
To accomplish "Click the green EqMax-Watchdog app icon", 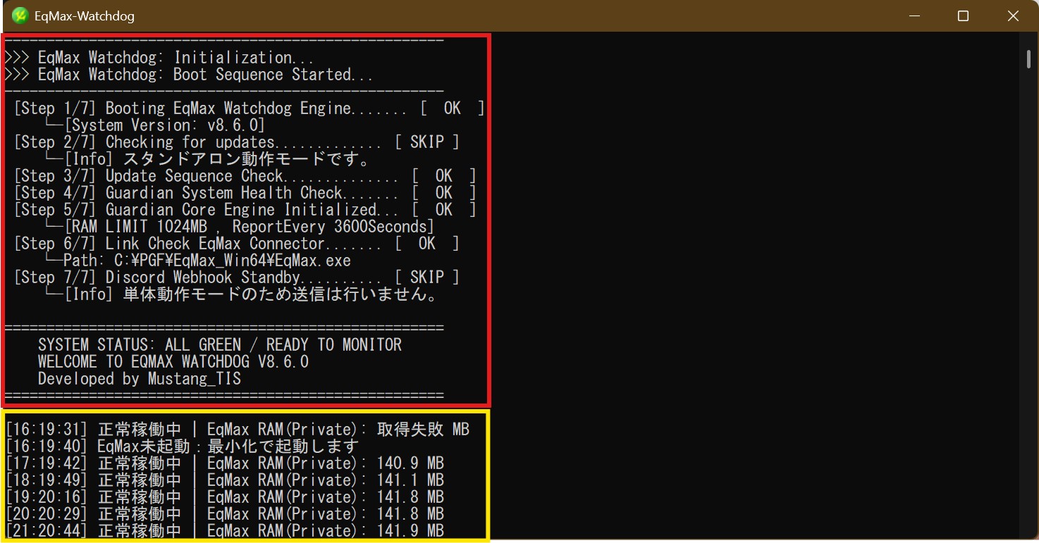I will [x=20, y=15].
